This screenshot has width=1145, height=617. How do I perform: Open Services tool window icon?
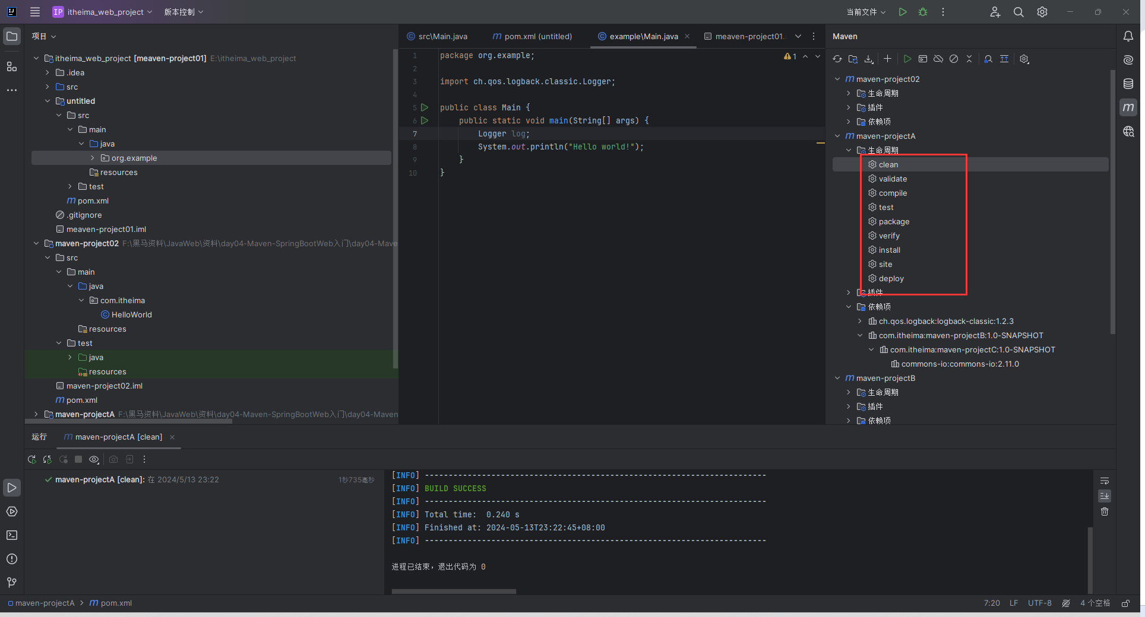(12, 511)
